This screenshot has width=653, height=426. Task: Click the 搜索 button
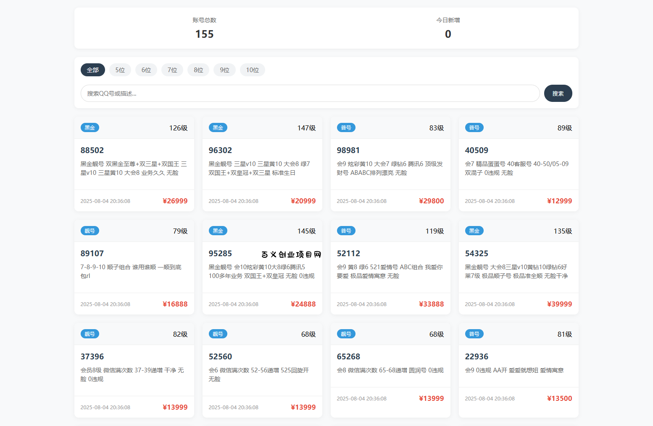[558, 94]
